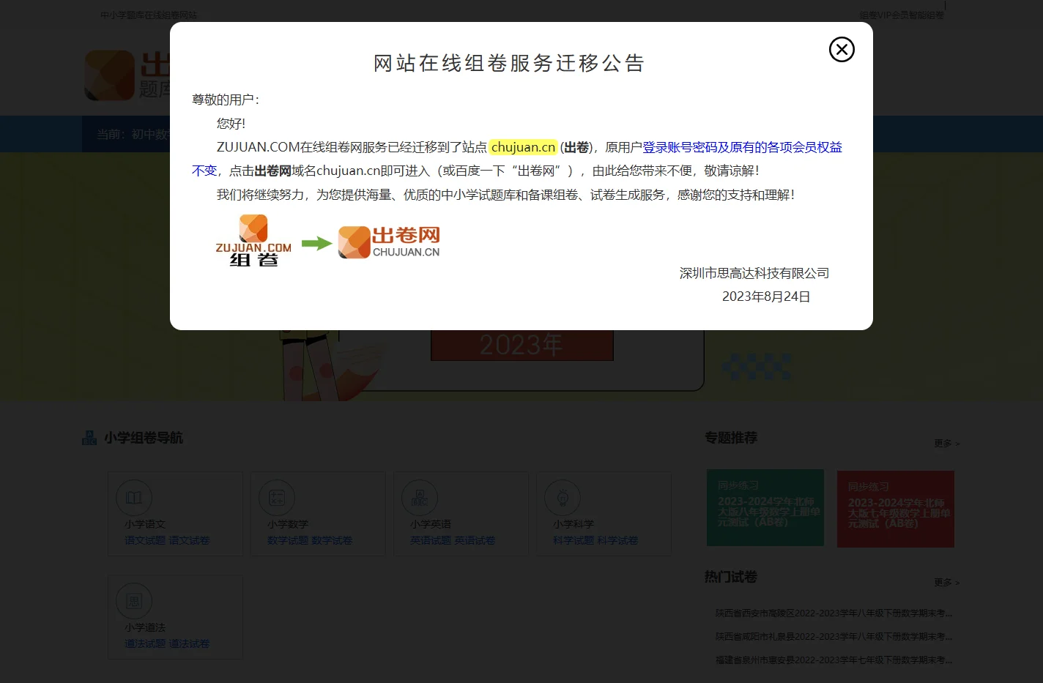
Task: Click the 小学道法 label
Action: 145,627
